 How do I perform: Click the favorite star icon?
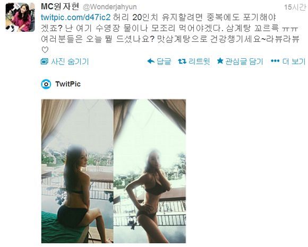pyautogui.click(x=220, y=61)
